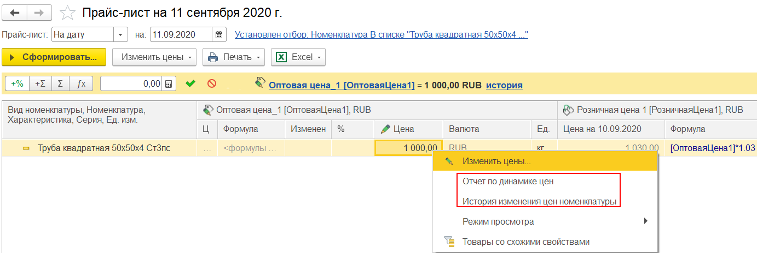Click the +Σ add amount button

(x=39, y=84)
